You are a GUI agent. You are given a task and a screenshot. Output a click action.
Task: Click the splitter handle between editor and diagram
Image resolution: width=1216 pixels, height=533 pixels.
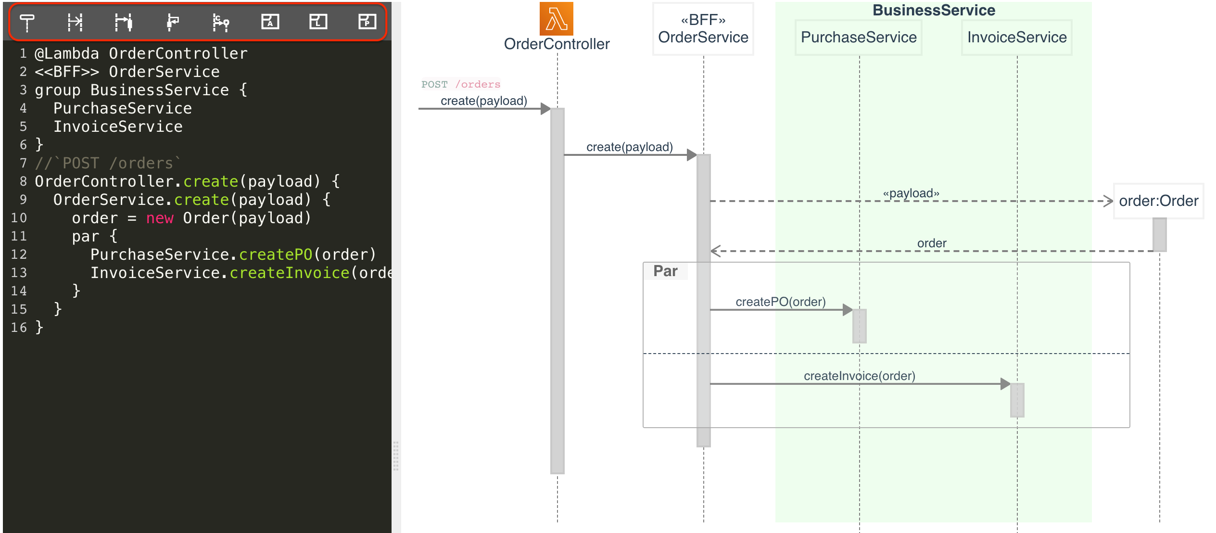click(x=396, y=456)
